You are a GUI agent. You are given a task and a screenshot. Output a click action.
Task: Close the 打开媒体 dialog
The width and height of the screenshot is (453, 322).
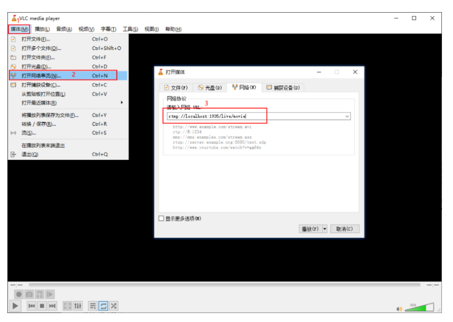pyautogui.click(x=355, y=72)
